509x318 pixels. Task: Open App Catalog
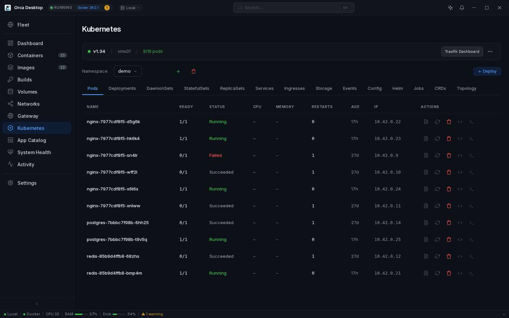click(x=37, y=140)
